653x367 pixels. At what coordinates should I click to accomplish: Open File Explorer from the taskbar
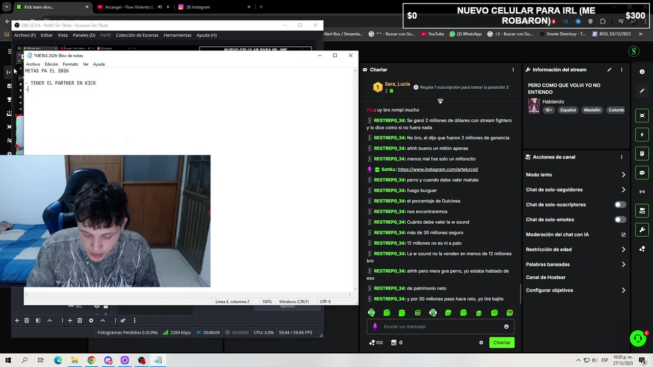tap(74, 360)
